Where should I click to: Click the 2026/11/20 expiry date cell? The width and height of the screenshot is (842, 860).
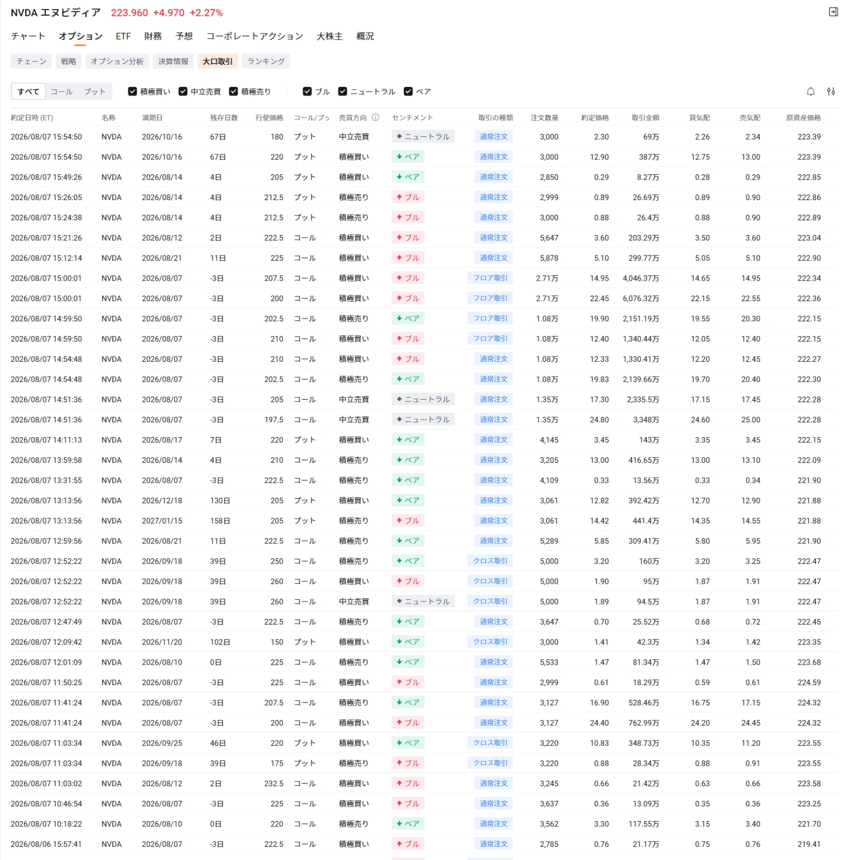pyautogui.click(x=162, y=642)
